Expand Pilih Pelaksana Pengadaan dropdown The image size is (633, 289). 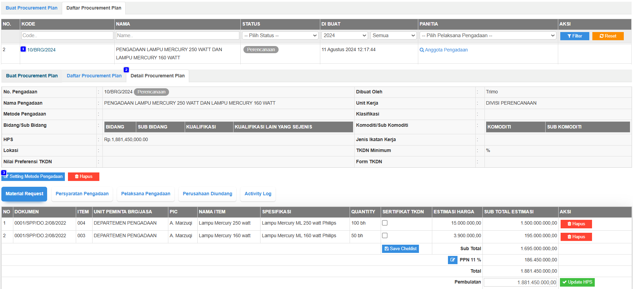click(488, 35)
